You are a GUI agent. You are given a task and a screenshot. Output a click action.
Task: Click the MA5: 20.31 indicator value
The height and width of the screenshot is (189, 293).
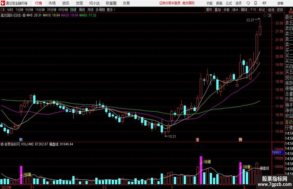pyautogui.click(x=34, y=16)
